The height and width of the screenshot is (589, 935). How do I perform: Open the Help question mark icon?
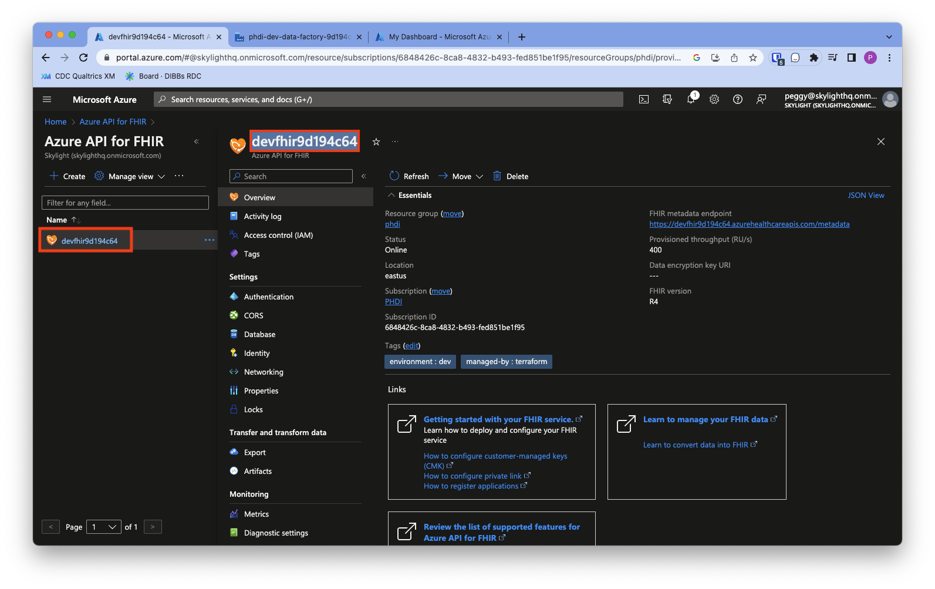(738, 99)
